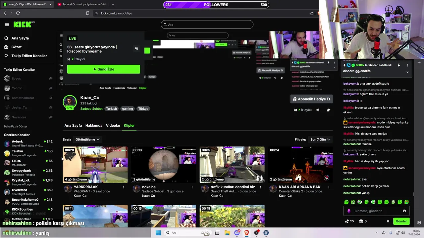Bookmark this page via address bar icon

pyautogui.click(x=87, y=13)
